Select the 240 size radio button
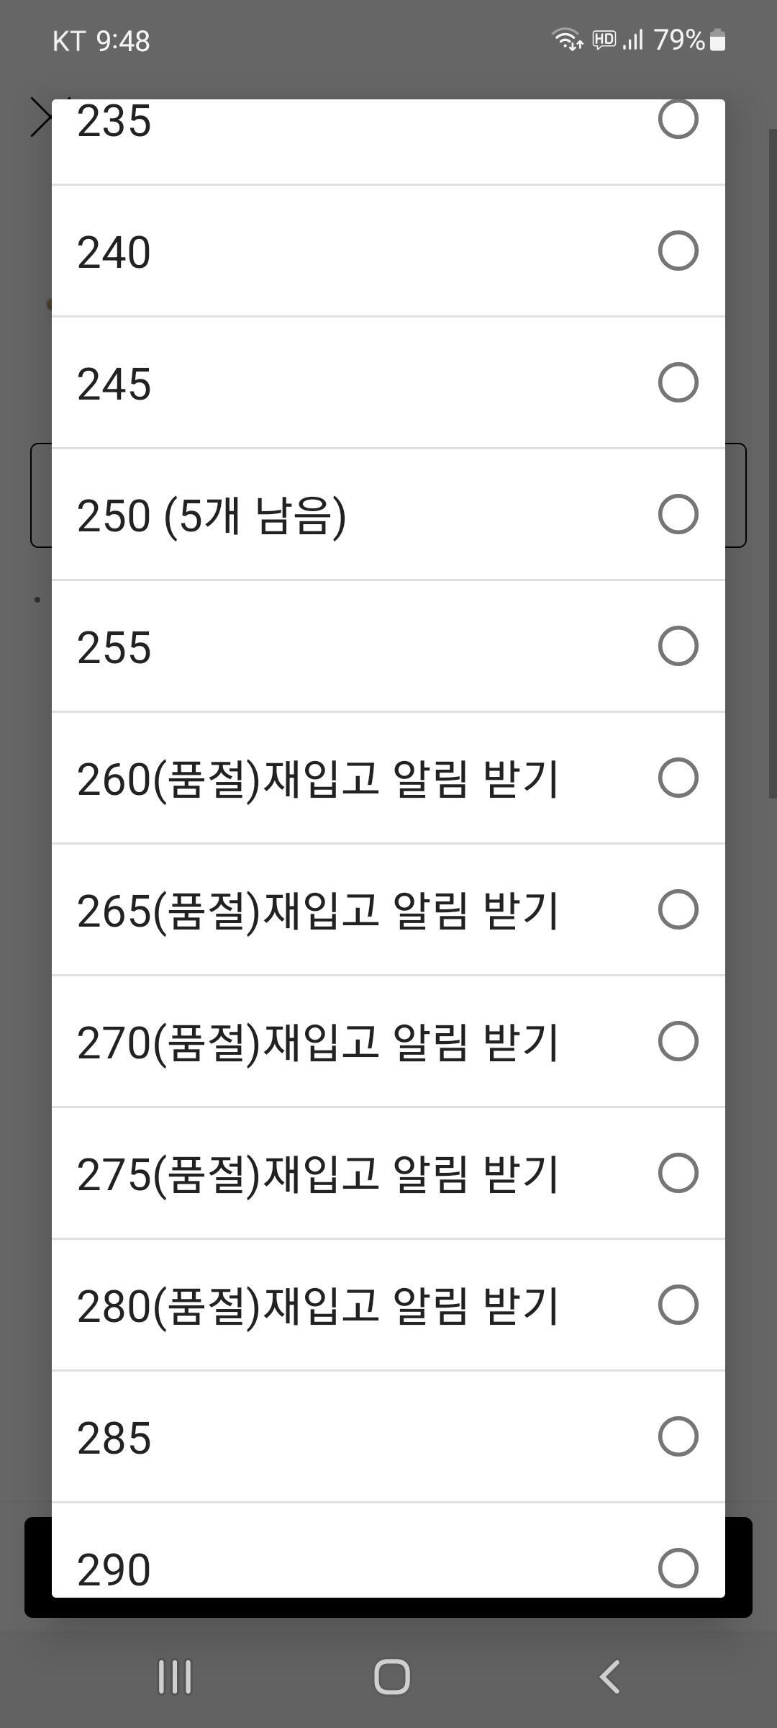This screenshot has height=1728, width=777. pos(678,251)
